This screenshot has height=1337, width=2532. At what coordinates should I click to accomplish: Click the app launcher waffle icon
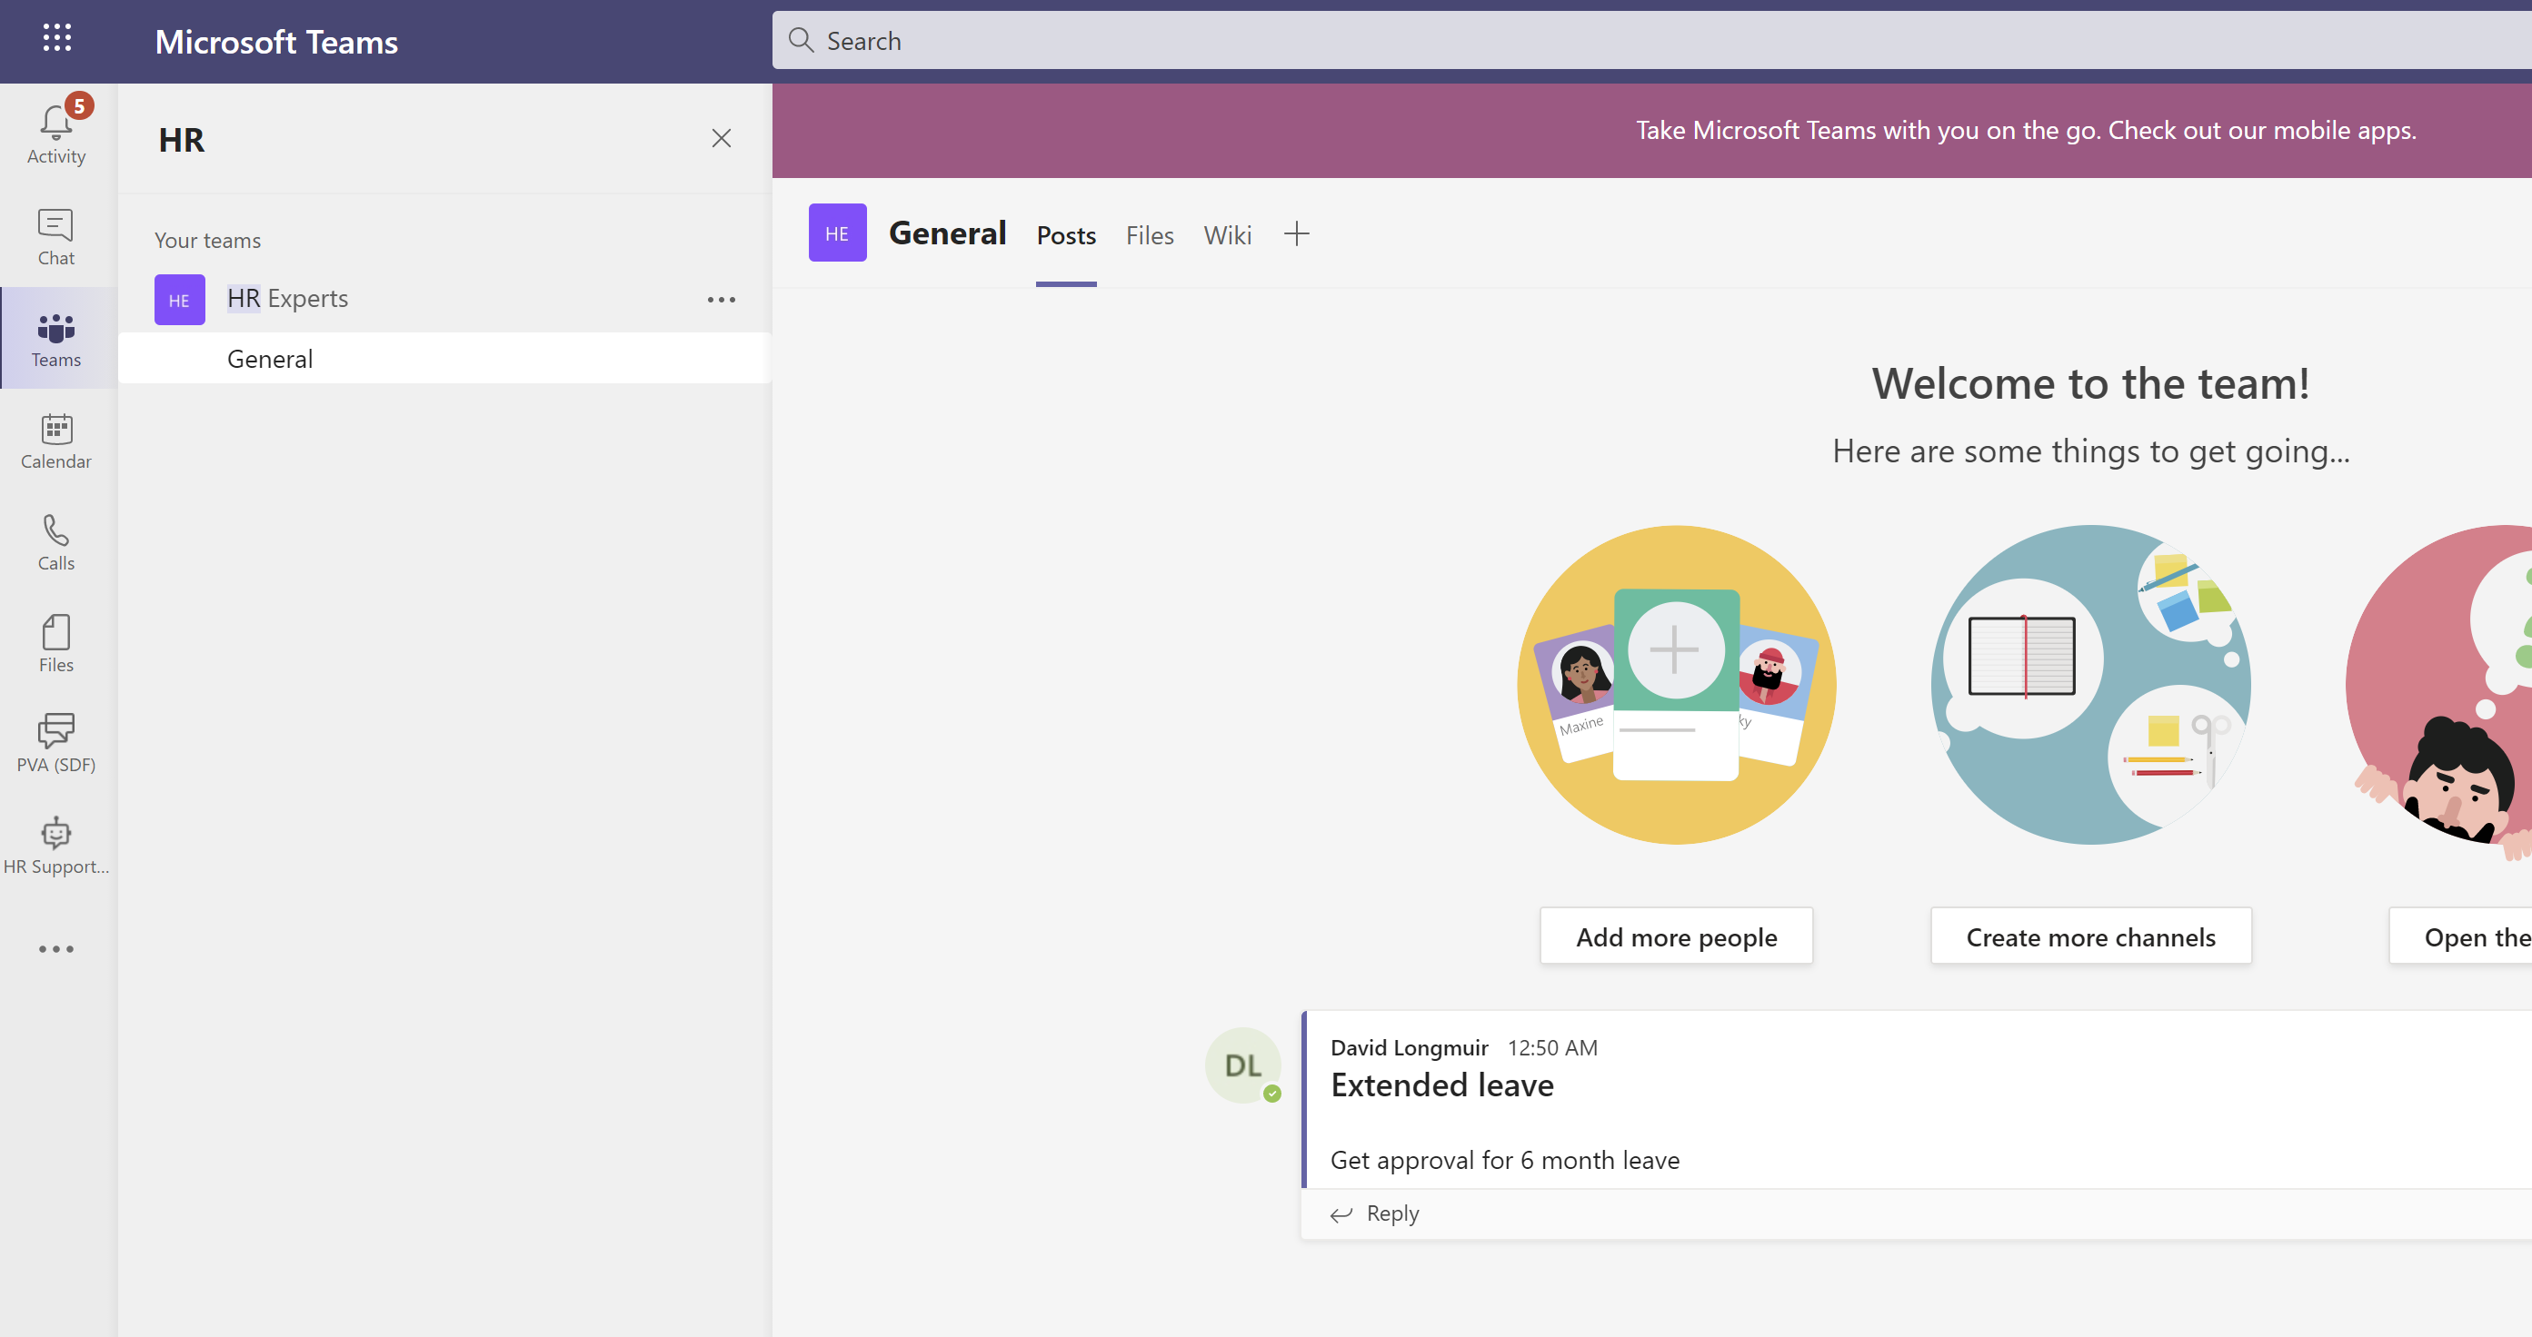point(57,39)
